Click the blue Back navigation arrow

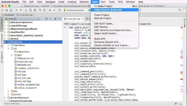[x=50, y=10]
